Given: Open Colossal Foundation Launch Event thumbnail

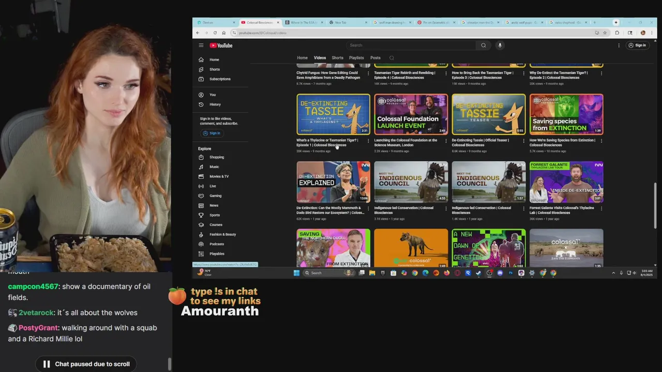Looking at the screenshot, I should click(x=411, y=114).
